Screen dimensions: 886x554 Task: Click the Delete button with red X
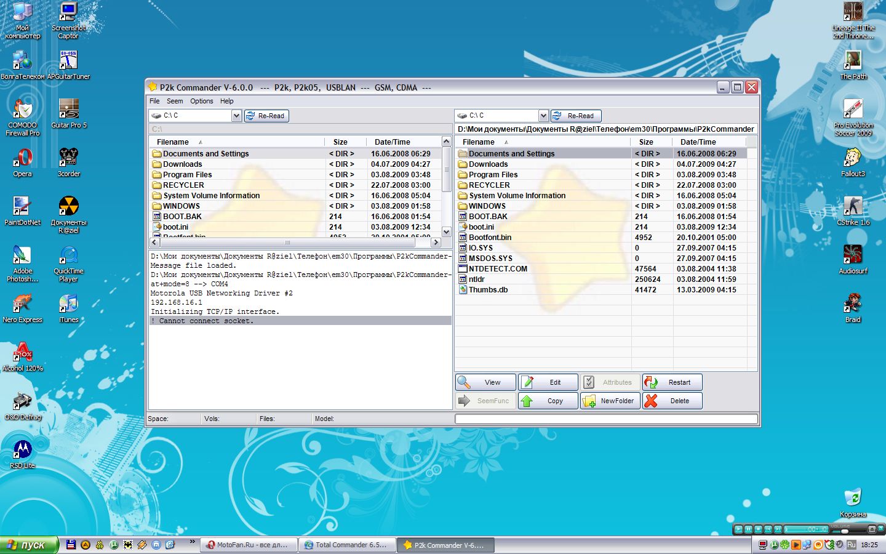tap(672, 401)
